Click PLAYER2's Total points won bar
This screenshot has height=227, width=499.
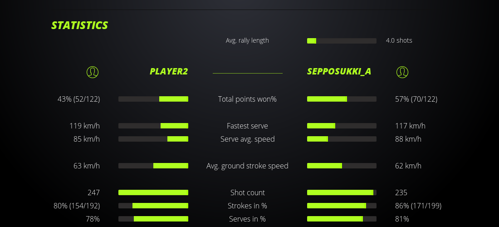(x=153, y=99)
